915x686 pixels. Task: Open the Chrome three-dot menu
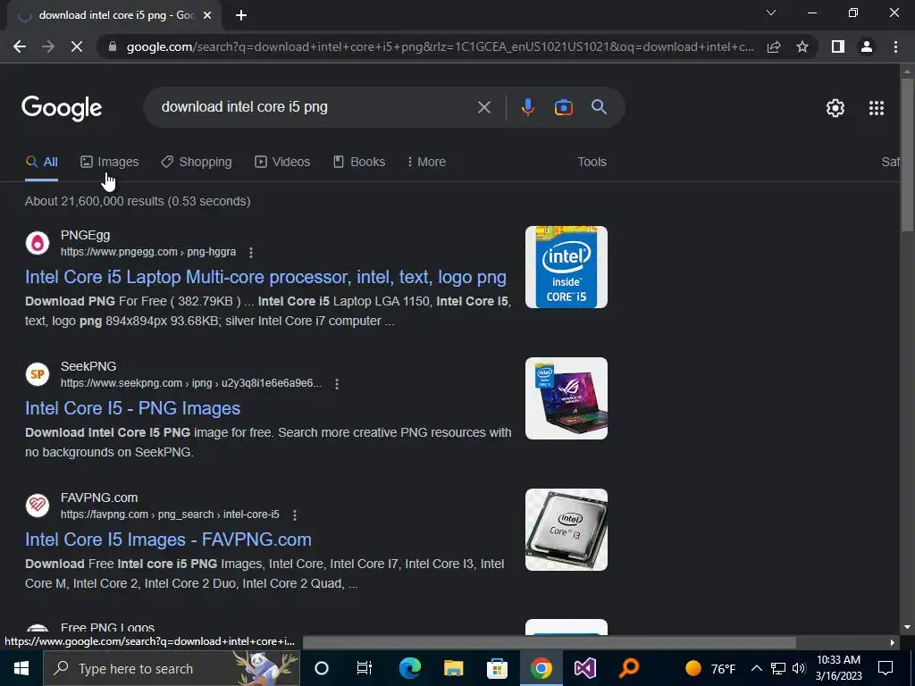tap(895, 46)
